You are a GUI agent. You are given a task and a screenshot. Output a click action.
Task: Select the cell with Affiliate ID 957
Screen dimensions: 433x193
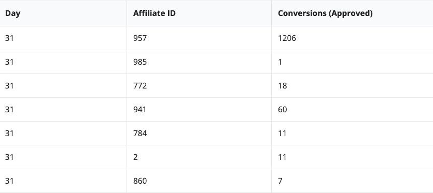click(199, 38)
